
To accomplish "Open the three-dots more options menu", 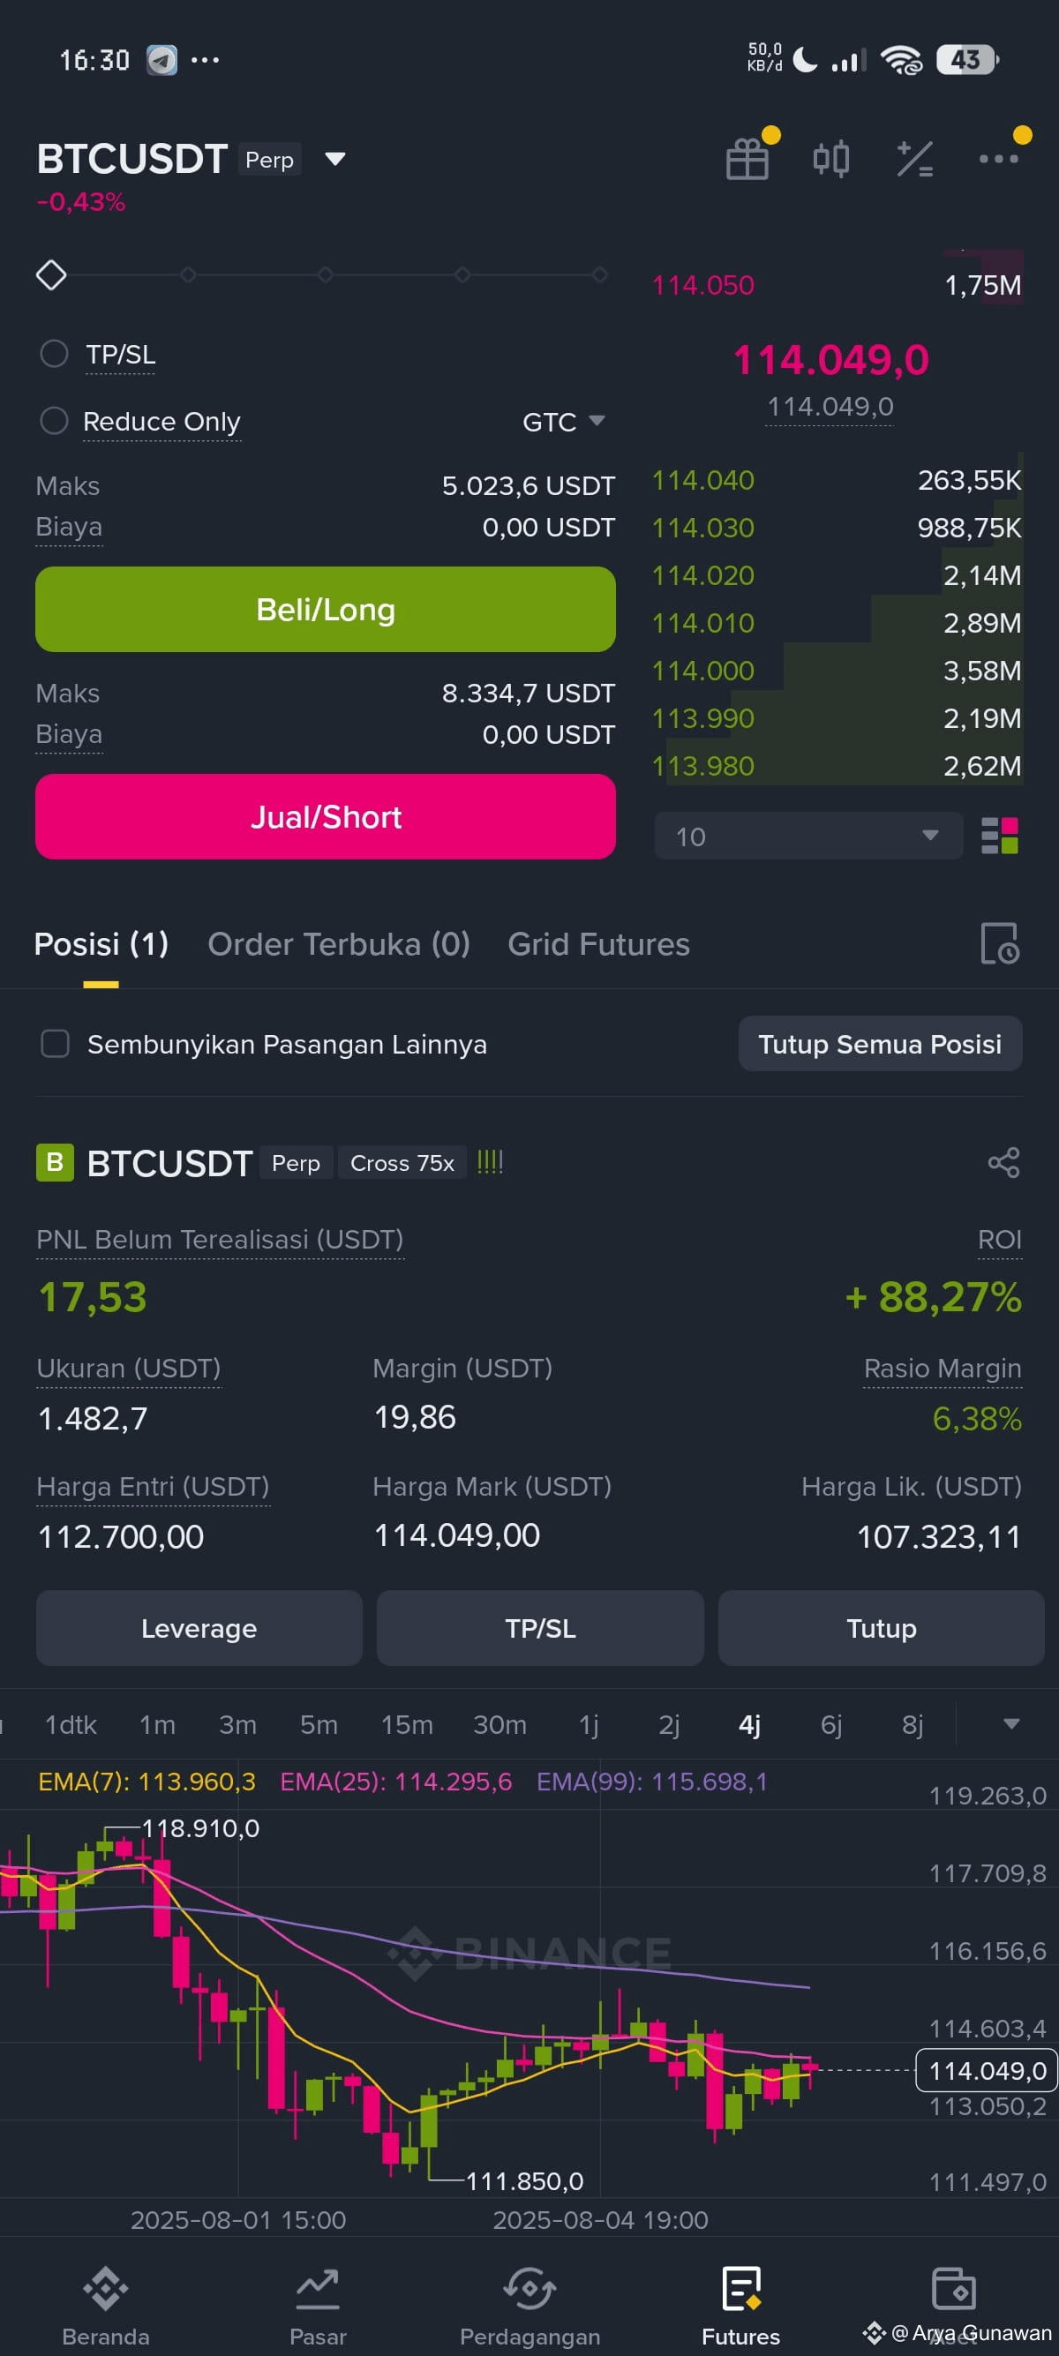I will (998, 159).
